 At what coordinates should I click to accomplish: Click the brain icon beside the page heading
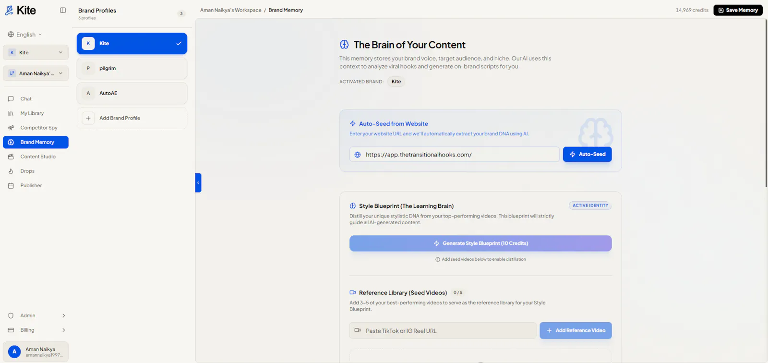click(x=344, y=44)
